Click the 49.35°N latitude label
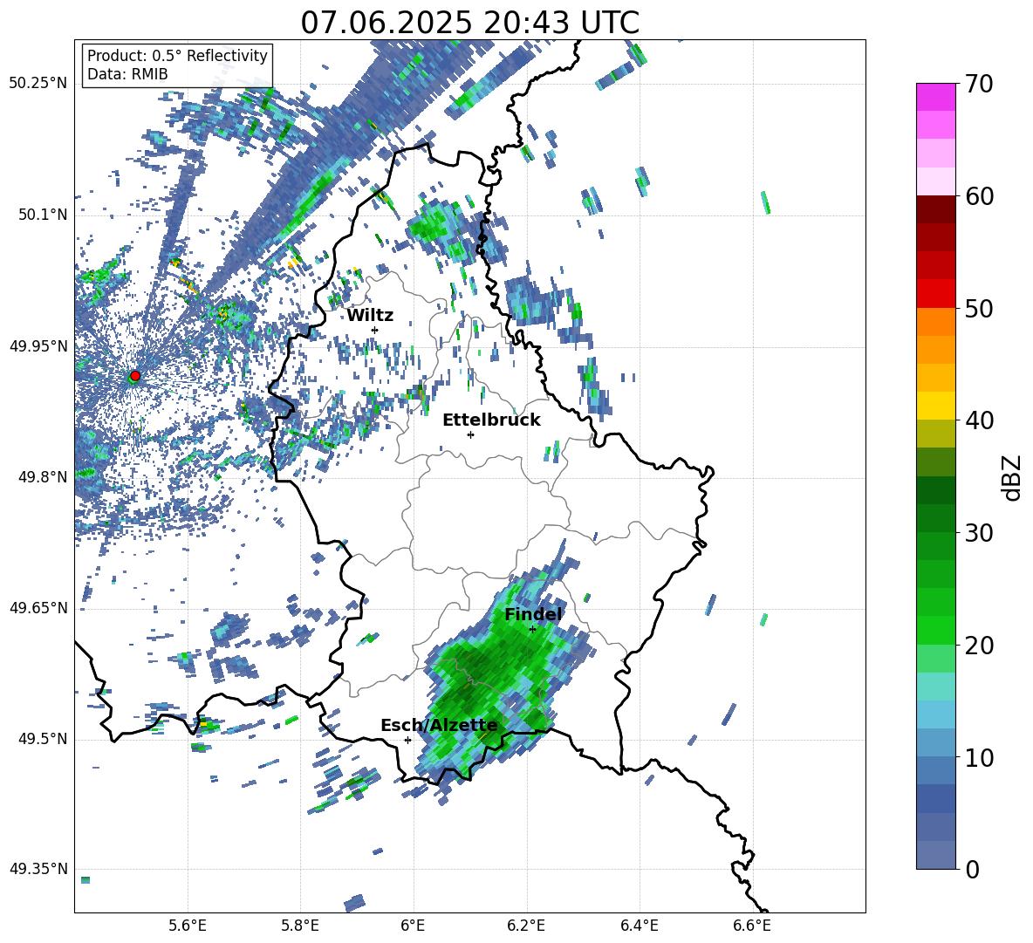The image size is (1033, 943). click(38, 869)
